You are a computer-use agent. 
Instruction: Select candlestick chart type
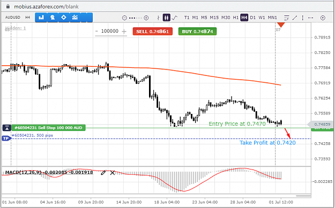[x=167, y=18]
